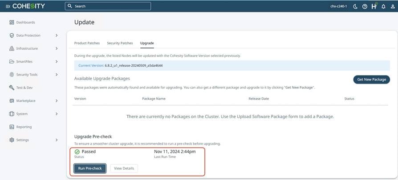398x180 pixels.
Task: Click Upgrade Pre-check heading
Action: [x=93, y=136]
